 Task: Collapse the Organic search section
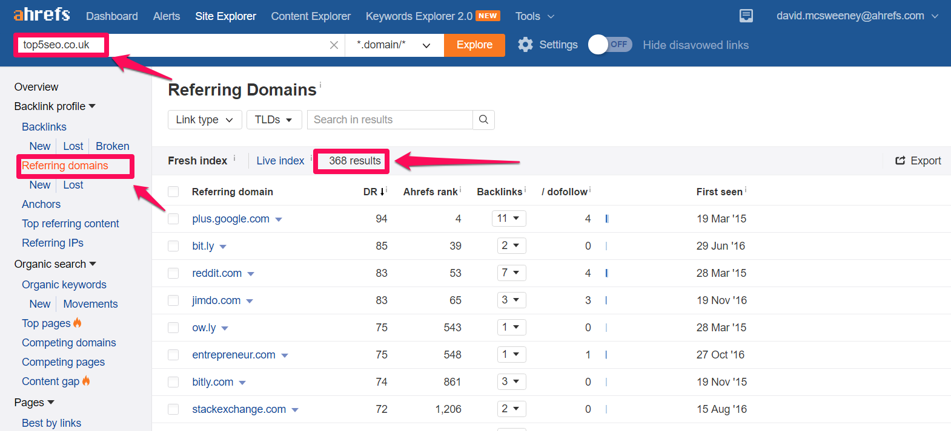click(55, 264)
